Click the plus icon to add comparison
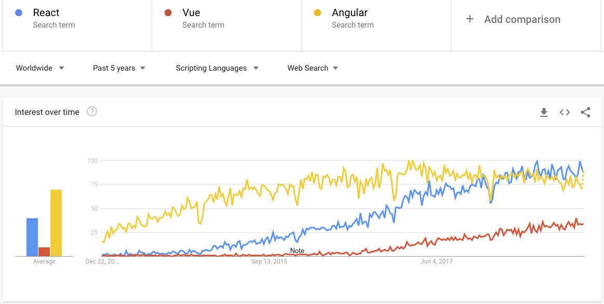 470,19
